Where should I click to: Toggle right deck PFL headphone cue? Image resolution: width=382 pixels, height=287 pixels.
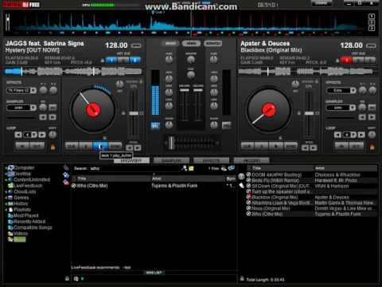tap(226, 126)
